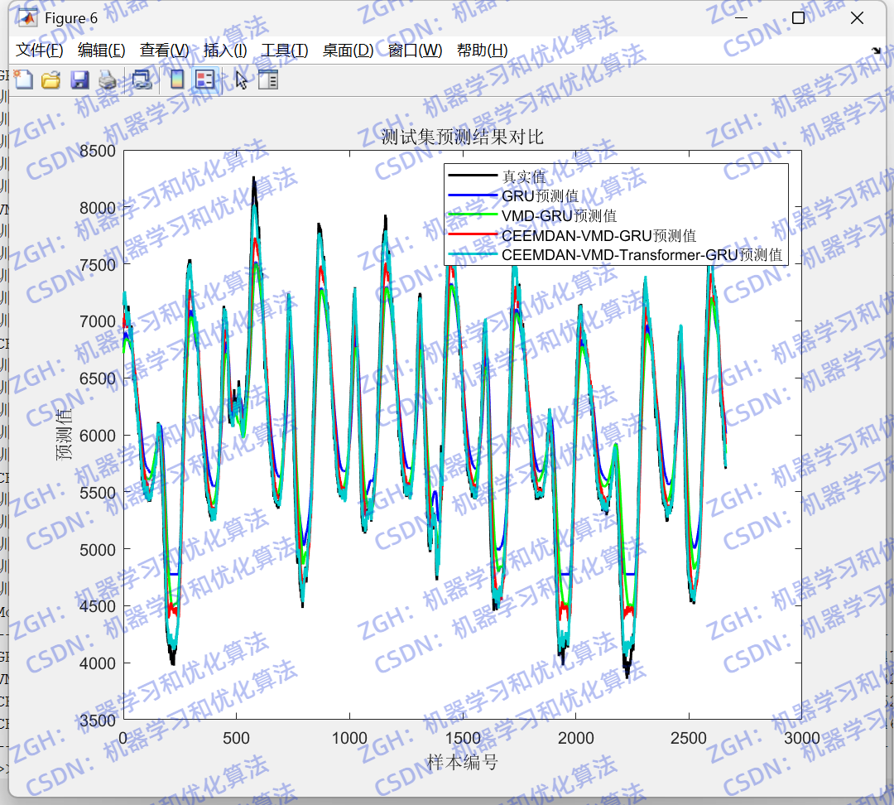Screen dimensions: 894x805
Task: Open the 帮助(H) menu
Action: [x=483, y=51]
